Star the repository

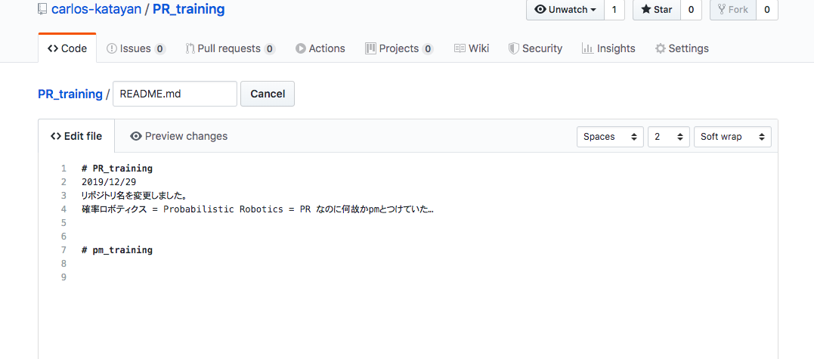[x=657, y=10]
